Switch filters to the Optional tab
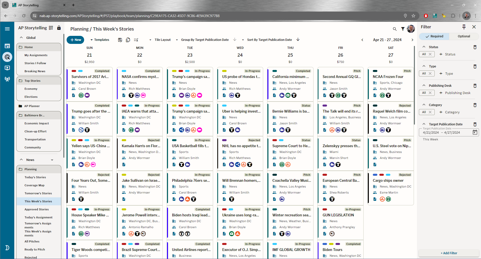Screen dimensions: 481x259 click(464, 36)
